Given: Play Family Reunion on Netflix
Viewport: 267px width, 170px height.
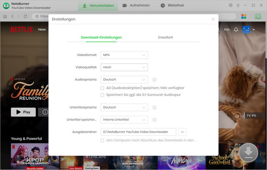Looking at the screenshot, I should point(23,112).
